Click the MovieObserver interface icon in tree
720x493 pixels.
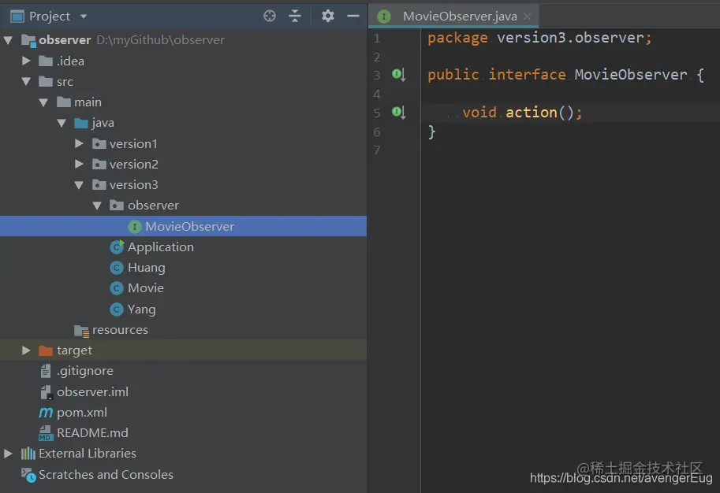(135, 227)
